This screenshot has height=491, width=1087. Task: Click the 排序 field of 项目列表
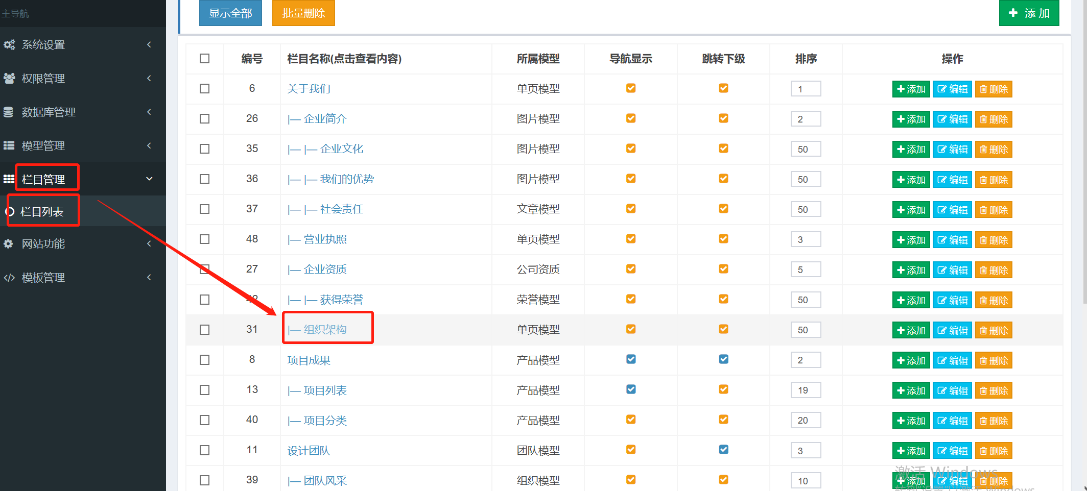tap(806, 390)
